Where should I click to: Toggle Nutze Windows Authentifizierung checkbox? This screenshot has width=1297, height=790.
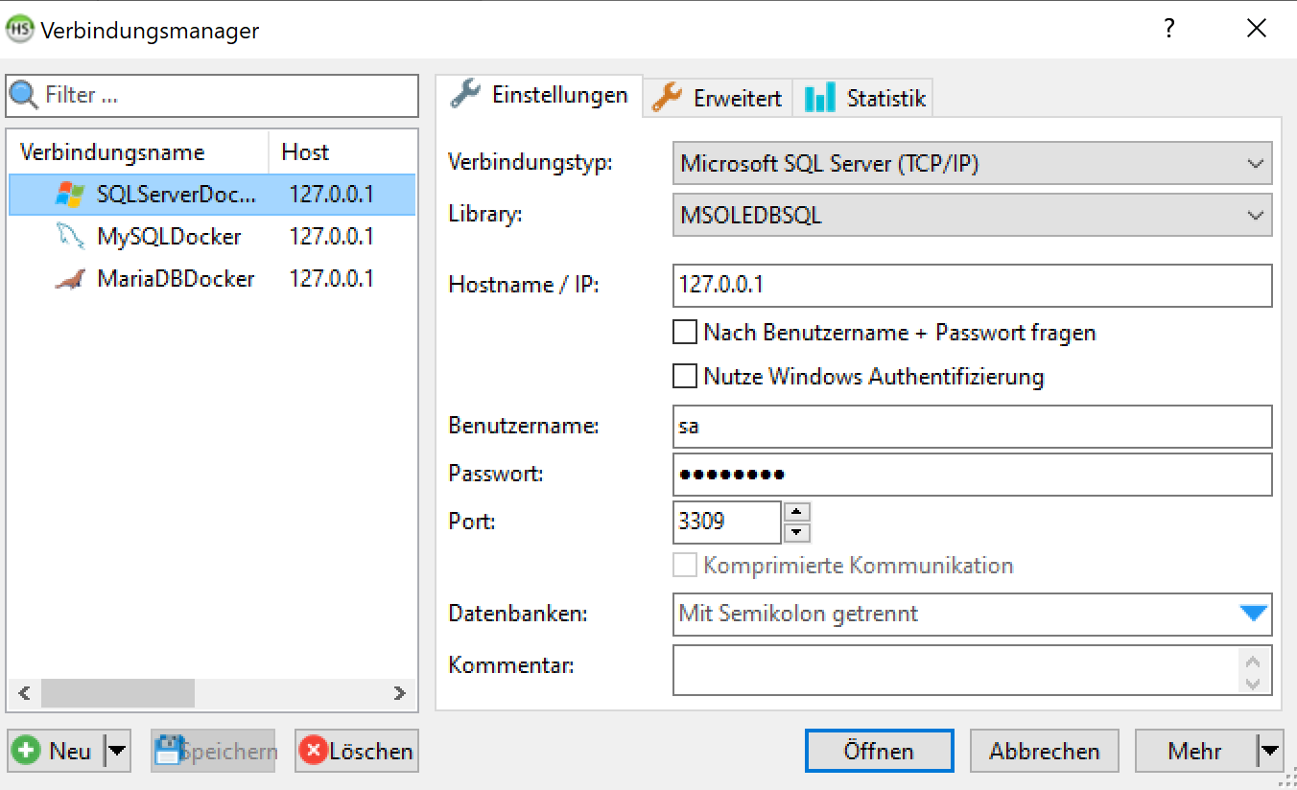[x=685, y=377]
